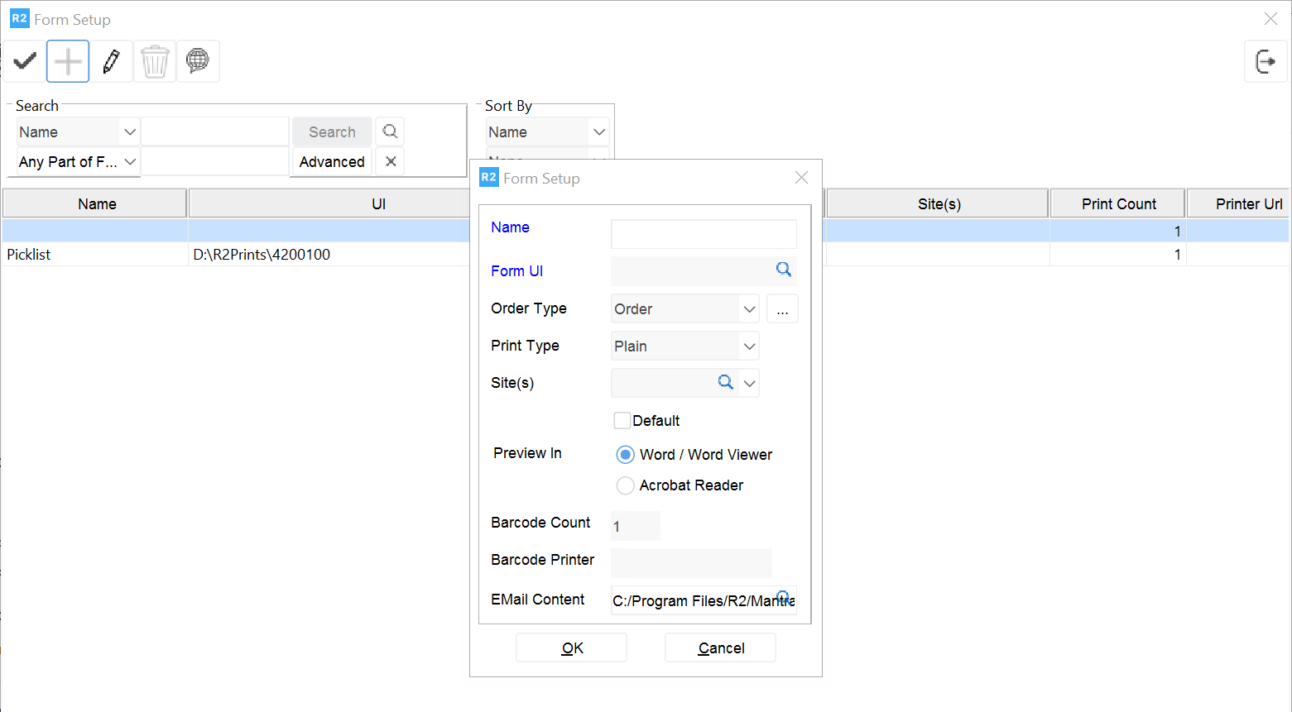Click the Delete (trash) icon
This screenshot has width=1292, height=712.
click(155, 60)
